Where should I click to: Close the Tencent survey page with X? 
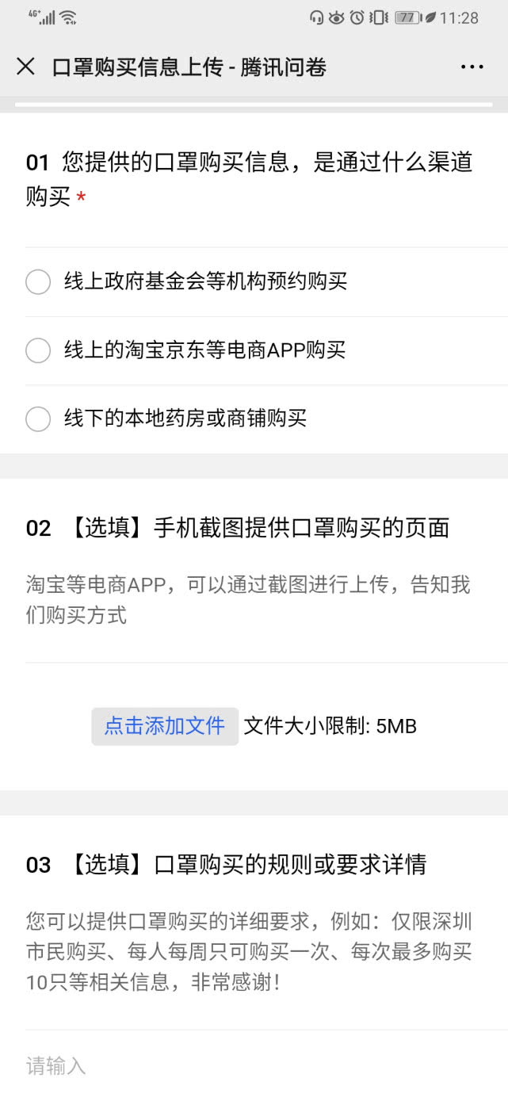25,67
